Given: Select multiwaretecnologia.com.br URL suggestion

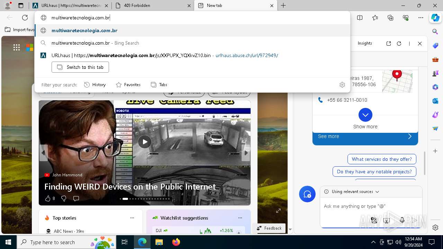Looking at the screenshot, I should [192, 30].
